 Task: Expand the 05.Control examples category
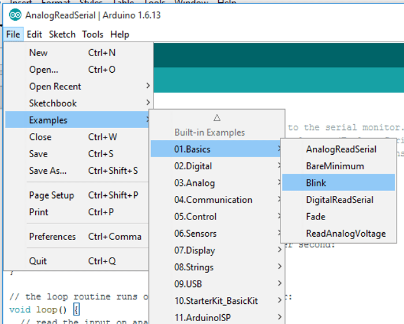(x=216, y=217)
